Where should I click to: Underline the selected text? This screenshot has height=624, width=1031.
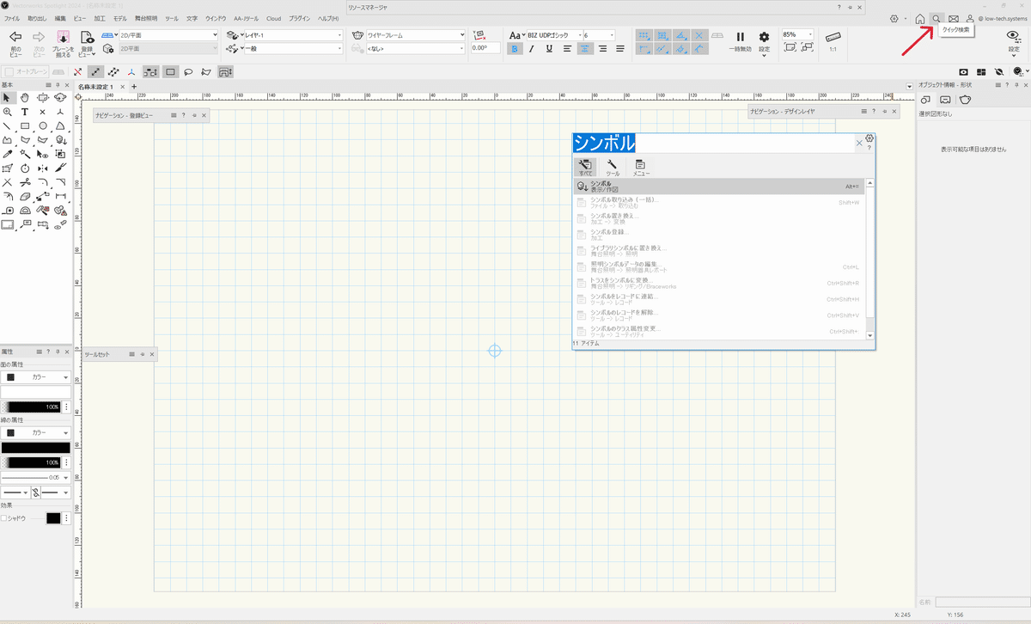pyautogui.click(x=547, y=49)
